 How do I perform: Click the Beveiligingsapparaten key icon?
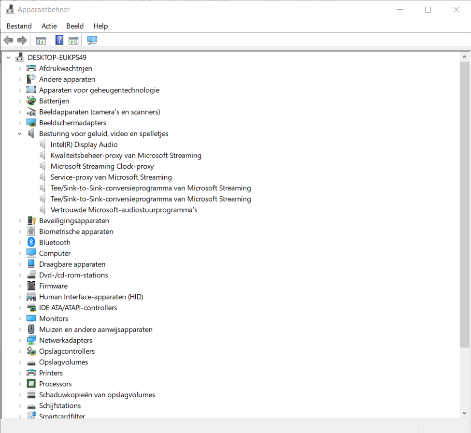pyautogui.click(x=31, y=220)
